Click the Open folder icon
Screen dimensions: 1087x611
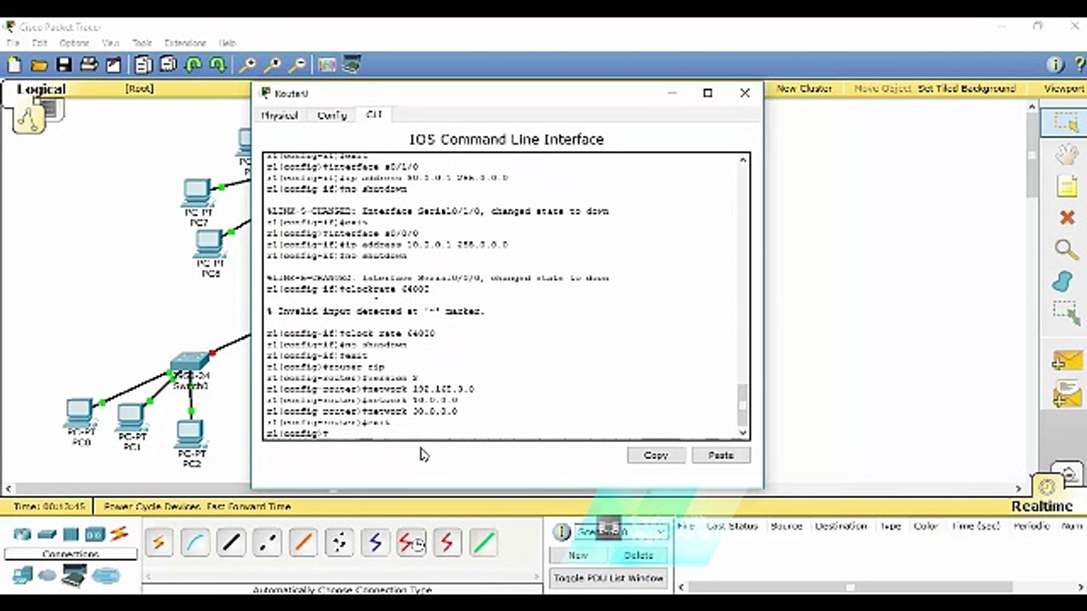(39, 64)
